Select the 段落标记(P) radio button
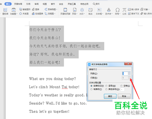This screenshot has height=119, width=152. click(x=92, y=86)
